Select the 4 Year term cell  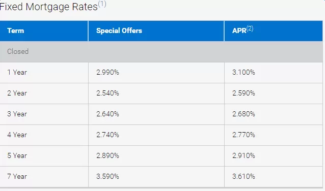click(44, 135)
